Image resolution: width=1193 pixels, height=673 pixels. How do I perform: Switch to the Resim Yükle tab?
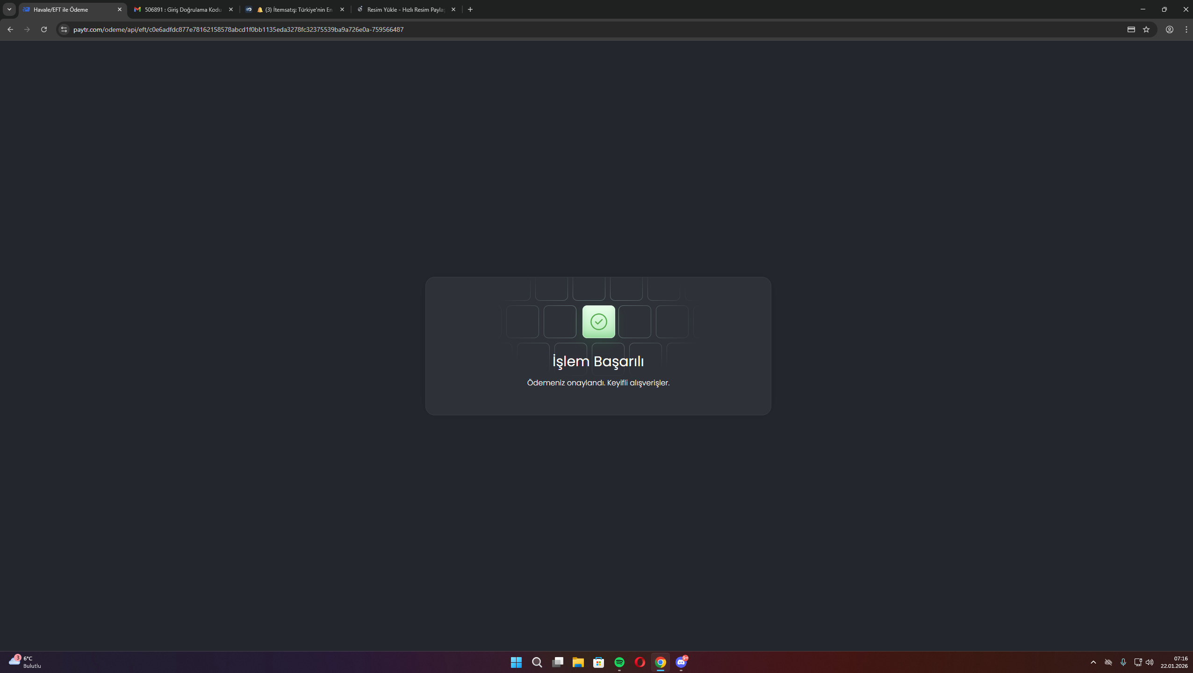coord(406,9)
